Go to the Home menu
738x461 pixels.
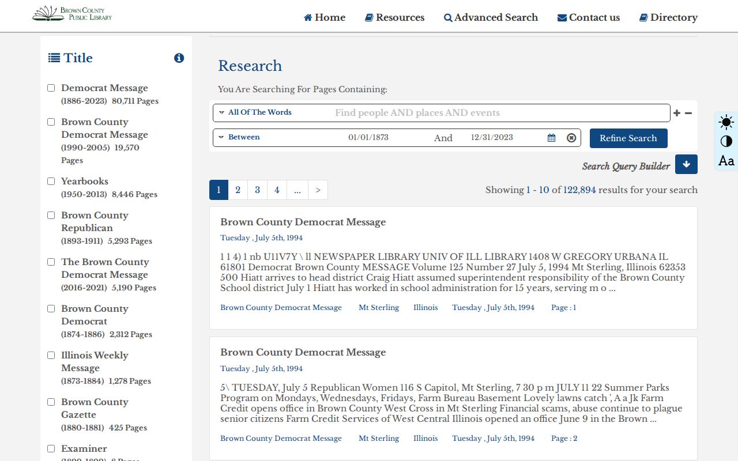click(325, 17)
